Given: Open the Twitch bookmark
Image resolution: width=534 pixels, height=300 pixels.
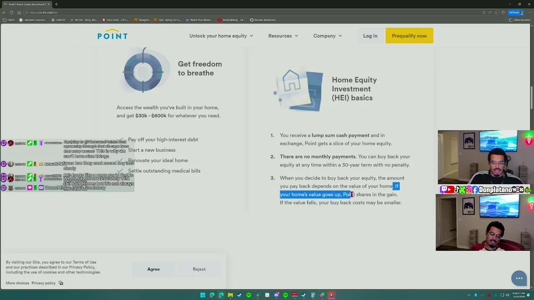Looking at the screenshot, I should 9,20.
